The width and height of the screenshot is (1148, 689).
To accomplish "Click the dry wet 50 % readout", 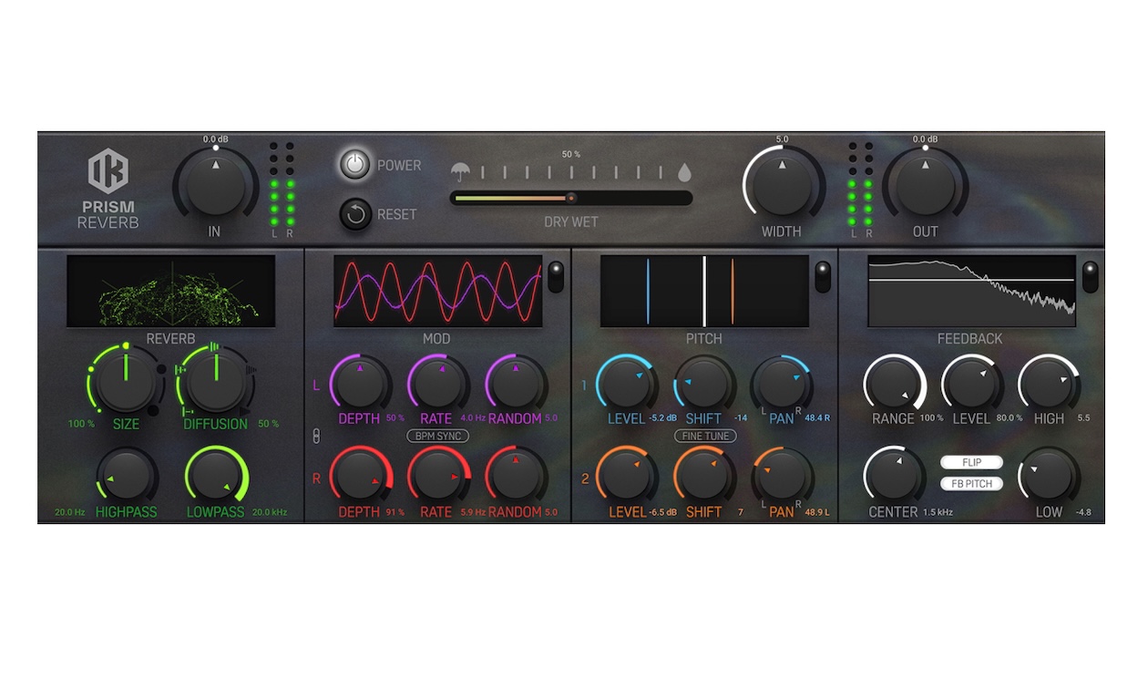I will [571, 154].
